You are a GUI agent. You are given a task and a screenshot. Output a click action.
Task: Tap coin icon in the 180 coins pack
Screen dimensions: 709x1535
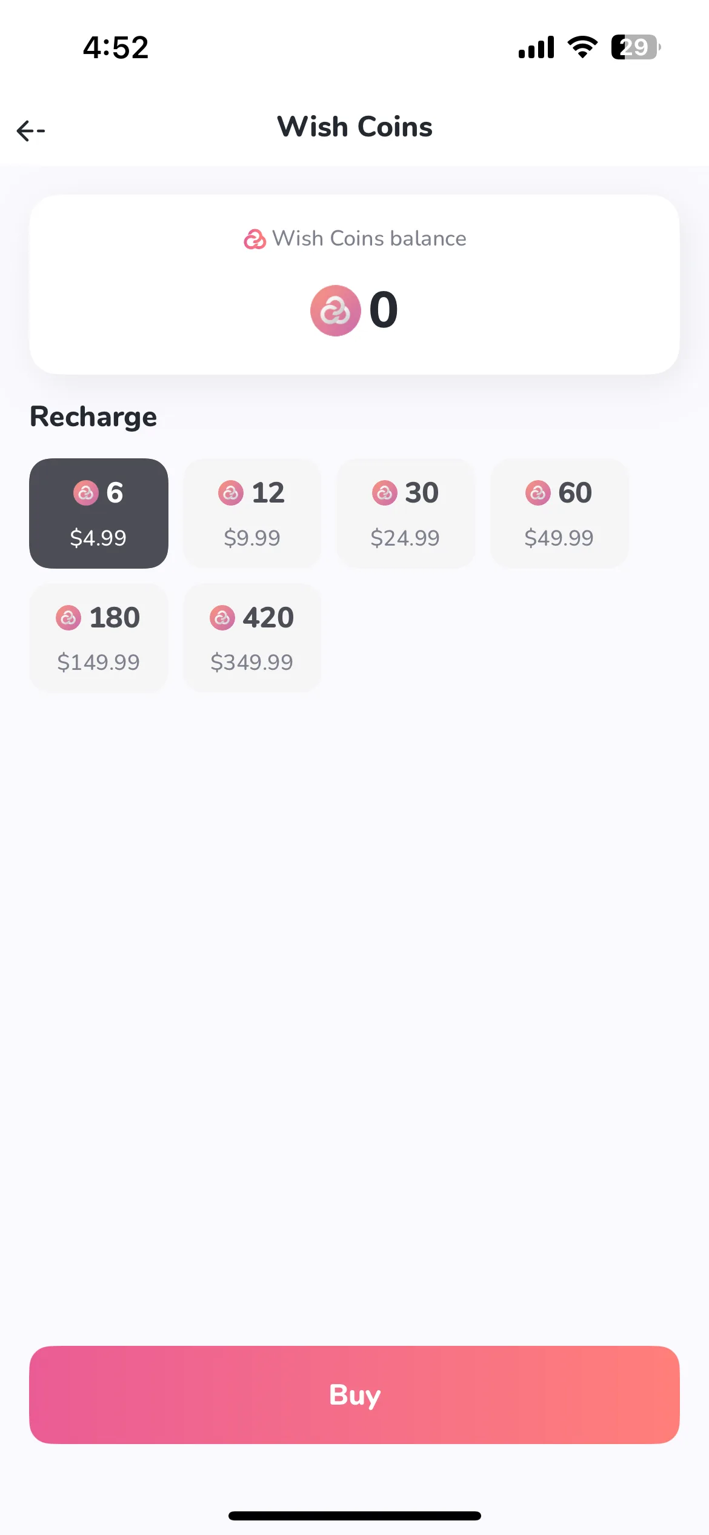68,618
